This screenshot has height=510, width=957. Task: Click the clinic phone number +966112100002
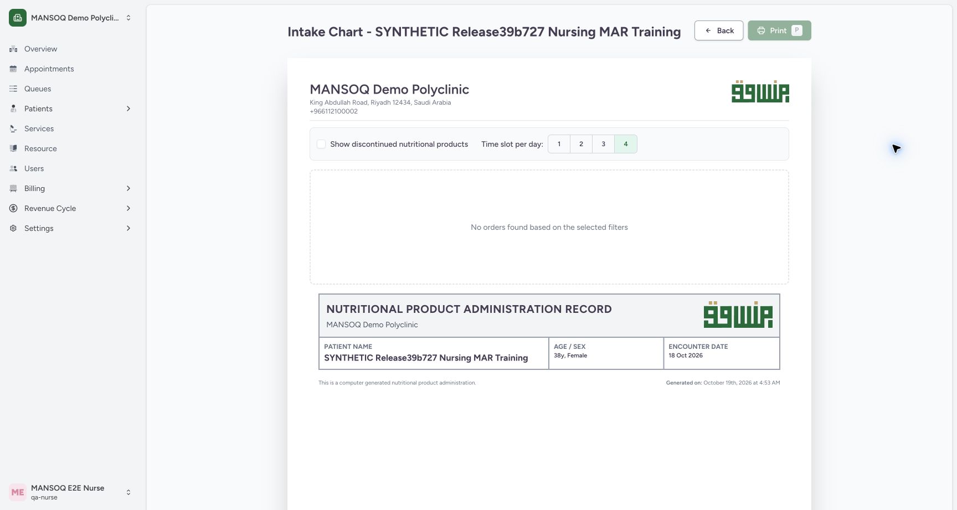pyautogui.click(x=334, y=111)
